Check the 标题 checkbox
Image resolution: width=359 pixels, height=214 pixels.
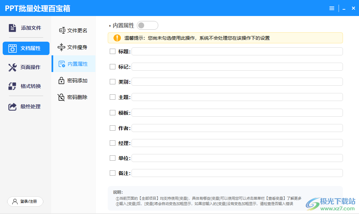[112, 51]
